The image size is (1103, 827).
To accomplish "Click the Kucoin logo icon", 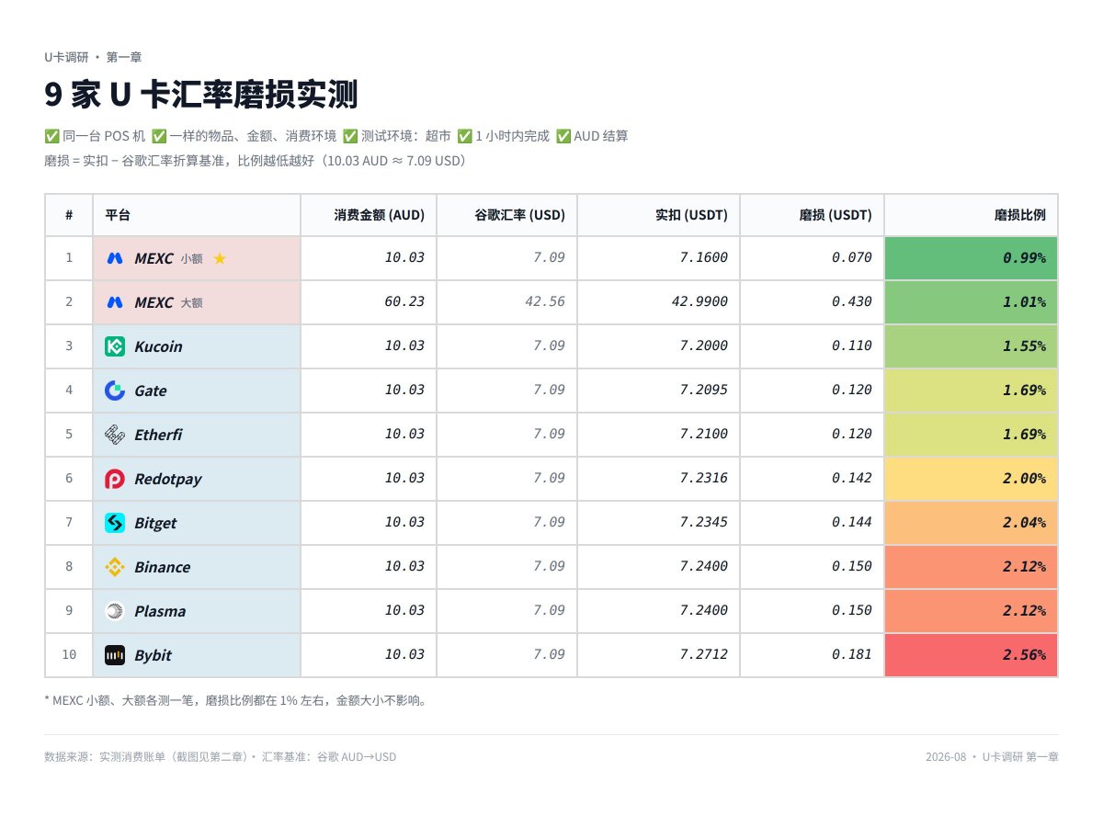I will 115,346.
